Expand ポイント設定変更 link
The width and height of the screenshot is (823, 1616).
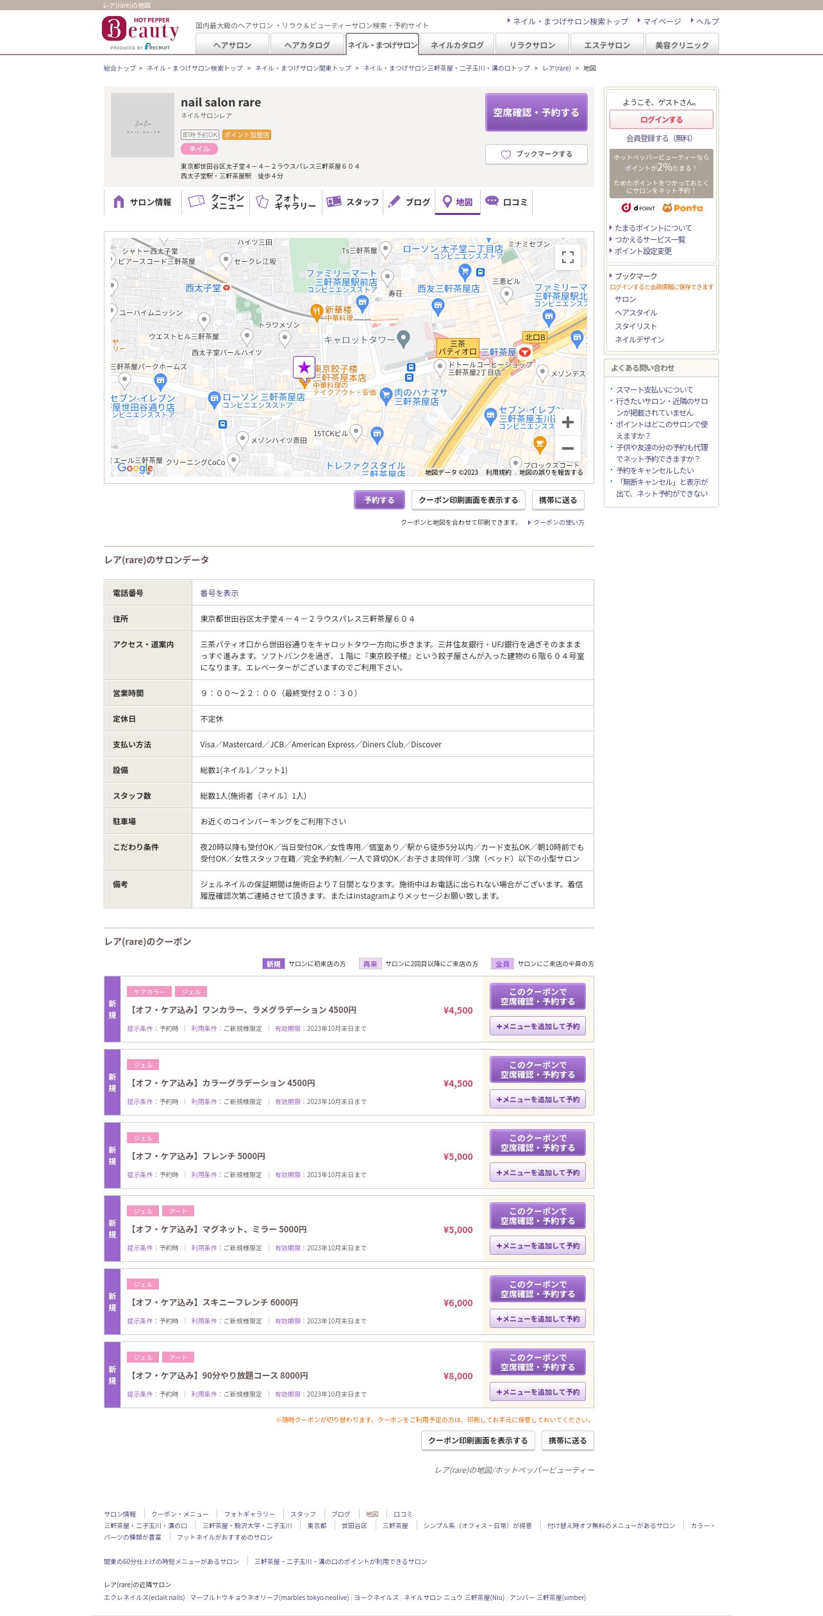(x=643, y=251)
